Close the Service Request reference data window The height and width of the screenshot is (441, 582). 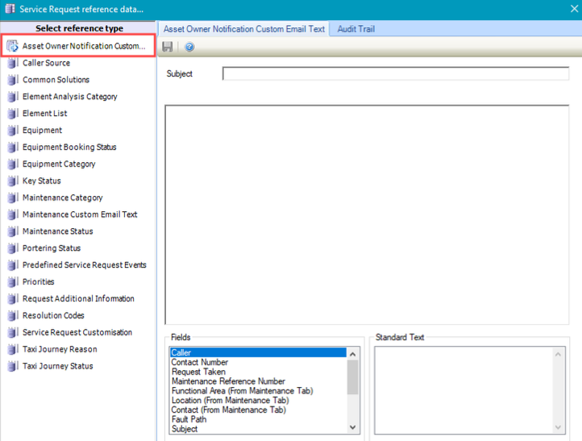point(569,10)
